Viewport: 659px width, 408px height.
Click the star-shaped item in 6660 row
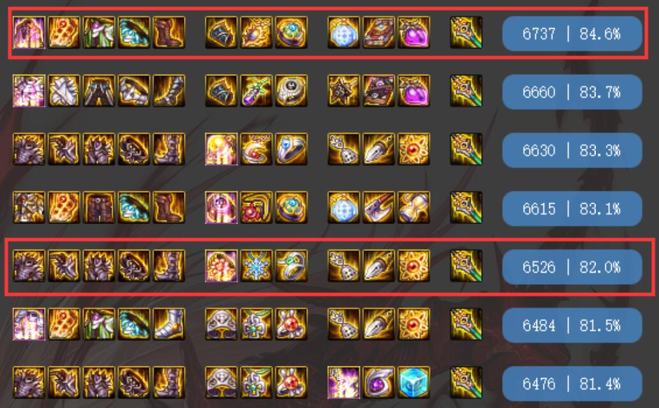point(344,91)
